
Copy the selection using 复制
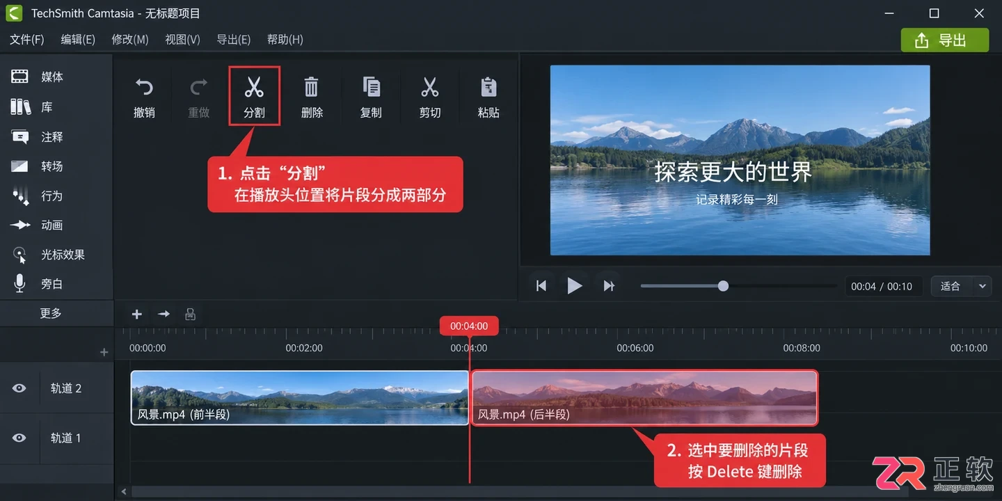click(371, 96)
